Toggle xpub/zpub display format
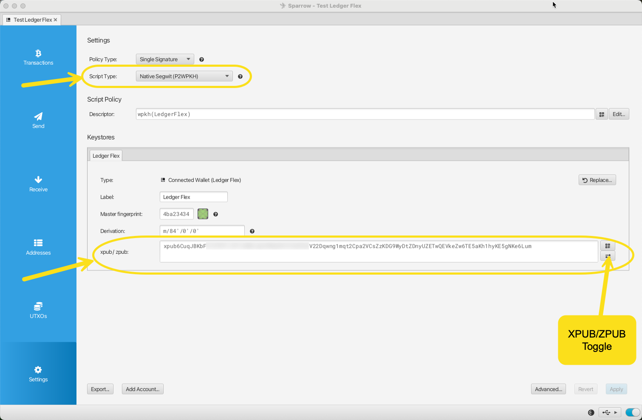This screenshot has width=642, height=420. click(608, 256)
